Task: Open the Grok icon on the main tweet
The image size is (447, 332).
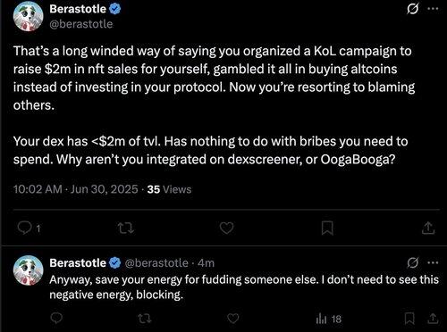Action: pos(412,9)
